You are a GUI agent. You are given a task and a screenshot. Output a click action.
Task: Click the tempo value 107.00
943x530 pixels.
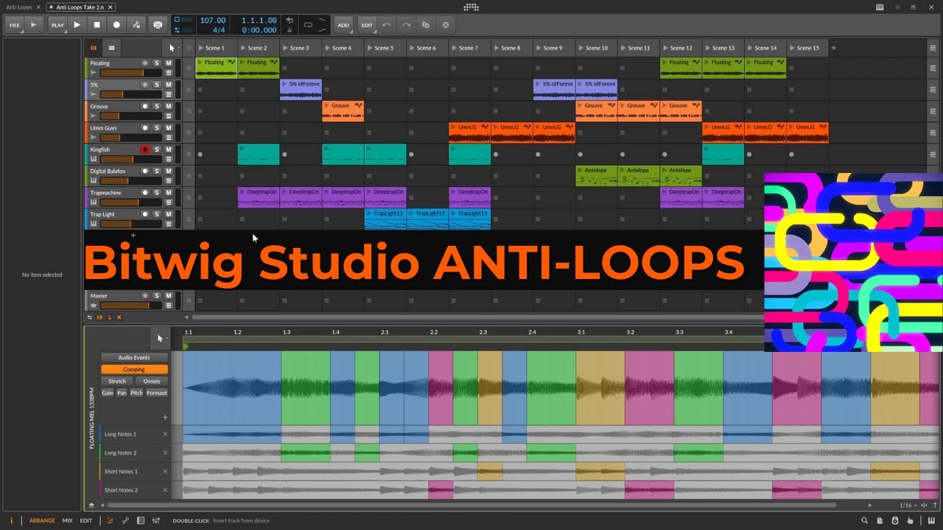click(213, 21)
